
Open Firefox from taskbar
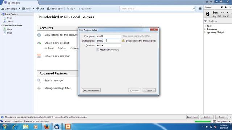point(46,127)
